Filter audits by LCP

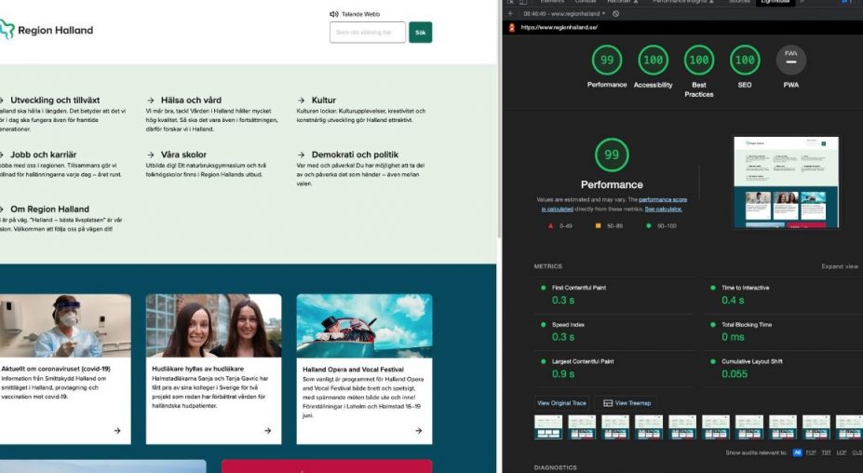841,453
